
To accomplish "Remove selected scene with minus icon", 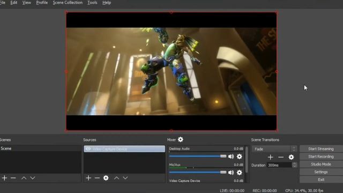I will pos(13,178).
